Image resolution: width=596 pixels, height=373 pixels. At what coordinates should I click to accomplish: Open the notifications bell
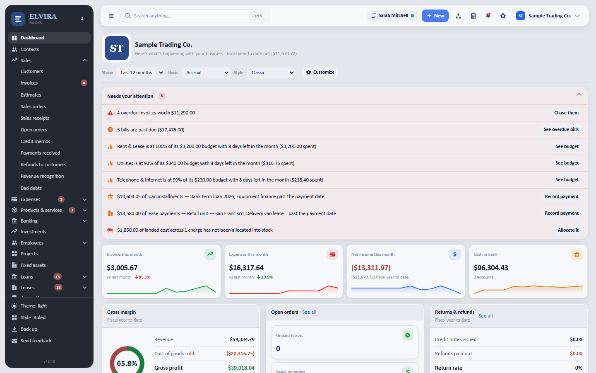(x=488, y=16)
